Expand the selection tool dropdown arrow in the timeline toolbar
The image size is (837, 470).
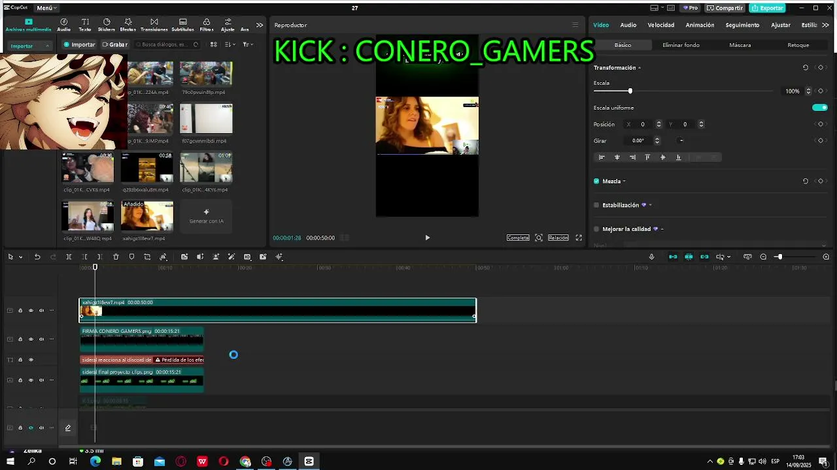21,257
